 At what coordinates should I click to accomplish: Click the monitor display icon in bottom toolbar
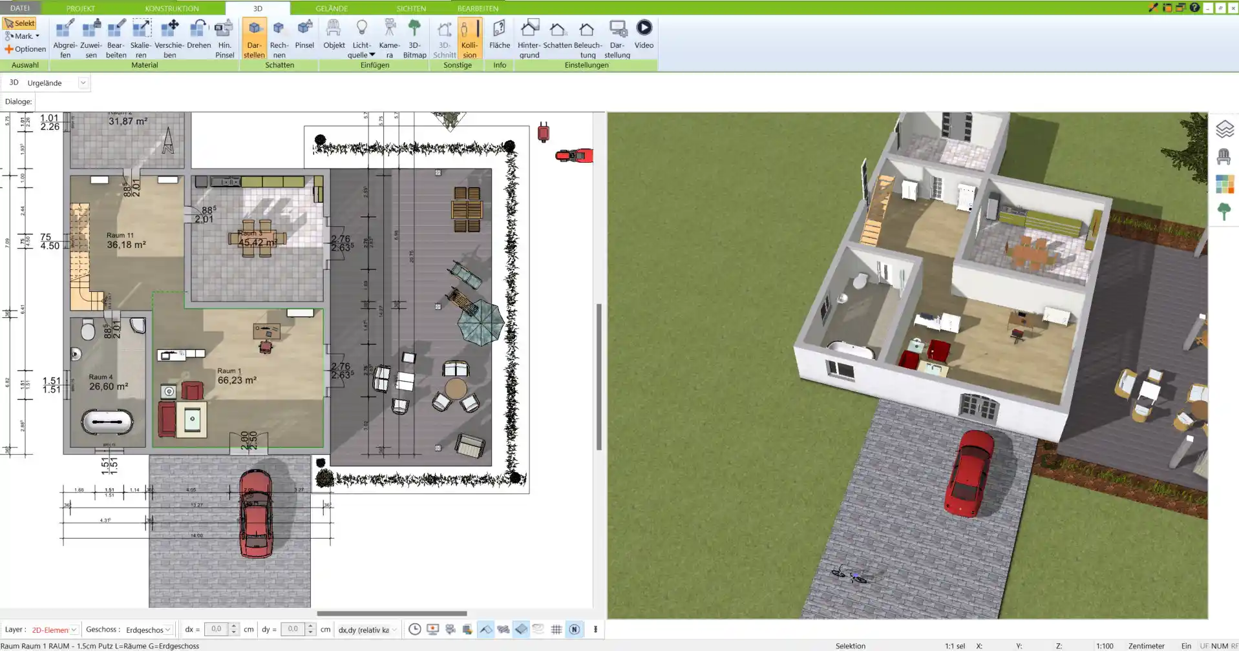point(432,629)
